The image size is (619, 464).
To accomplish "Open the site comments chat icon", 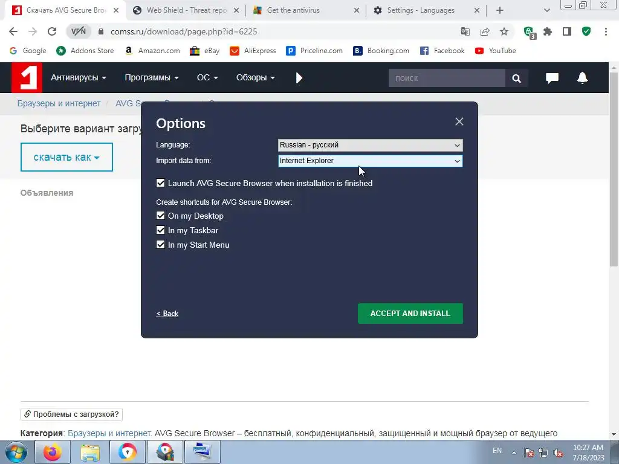I will coord(552,78).
